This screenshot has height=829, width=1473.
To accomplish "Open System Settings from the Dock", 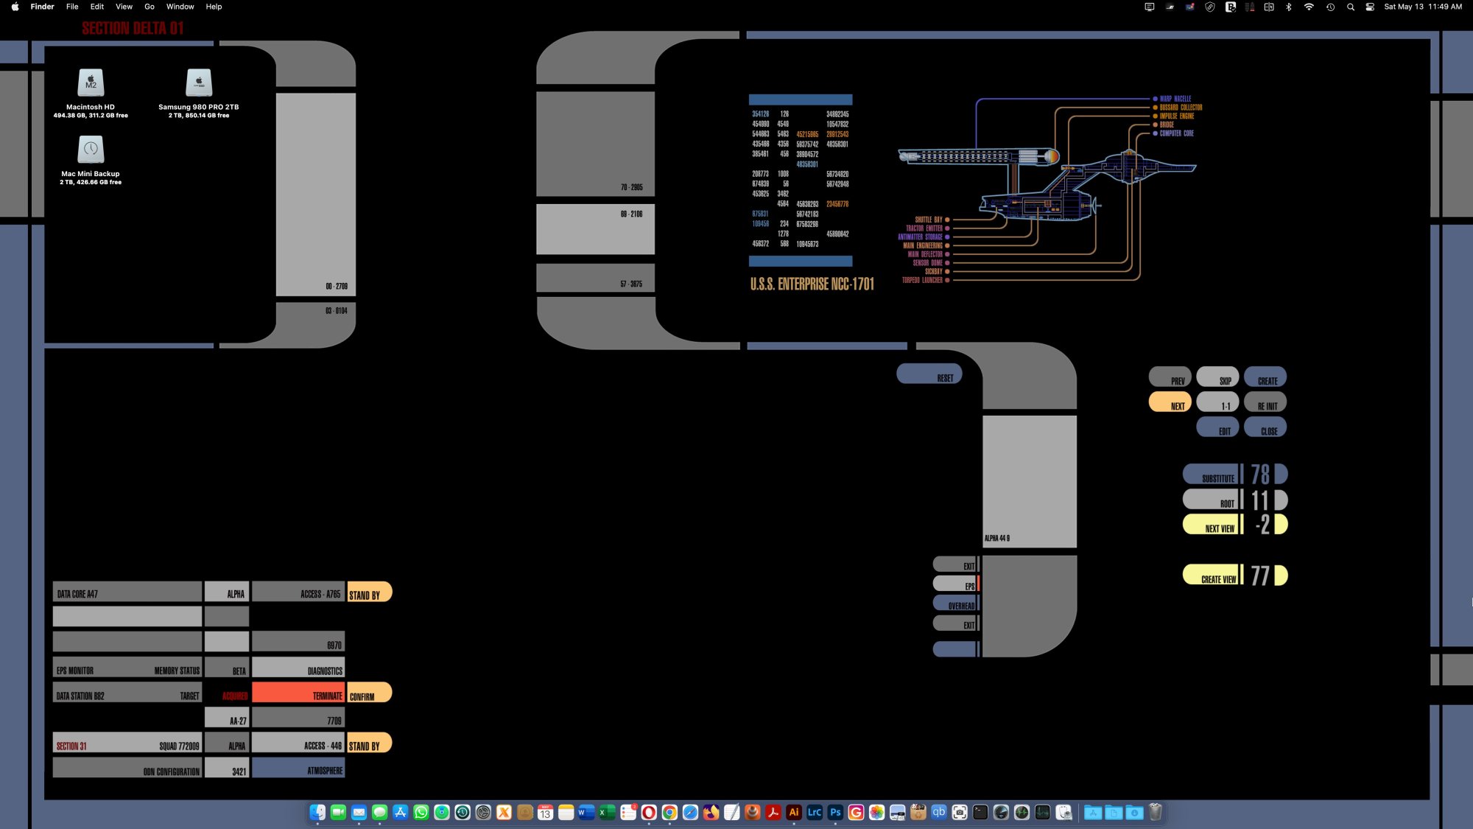I will (483, 812).
